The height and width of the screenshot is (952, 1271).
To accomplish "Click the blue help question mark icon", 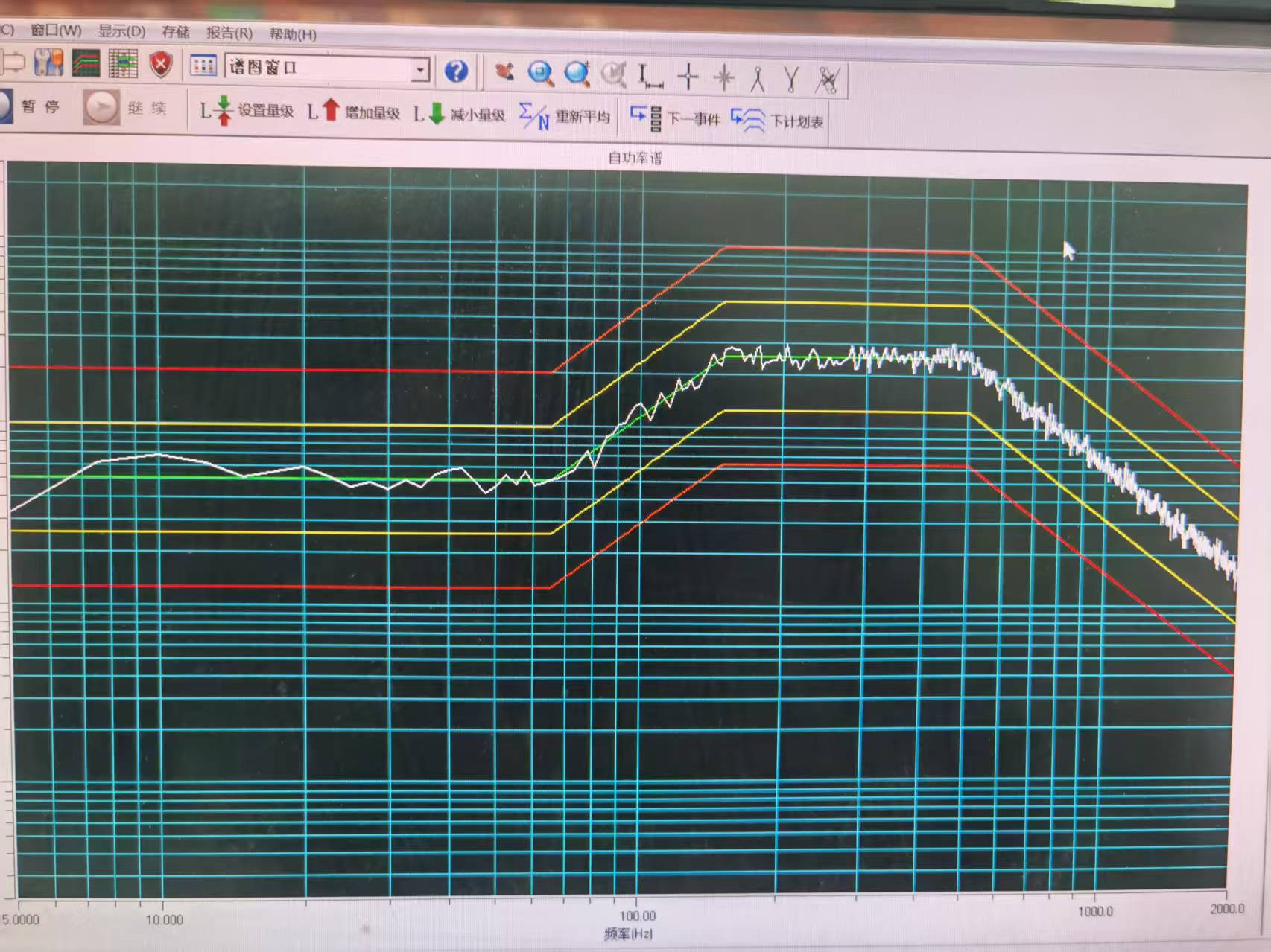I will (456, 71).
